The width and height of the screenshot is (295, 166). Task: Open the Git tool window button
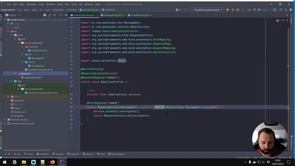(x=7, y=154)
